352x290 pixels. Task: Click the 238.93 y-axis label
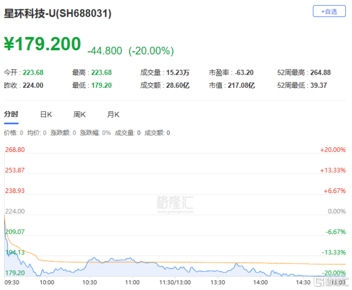pos(15,191)
